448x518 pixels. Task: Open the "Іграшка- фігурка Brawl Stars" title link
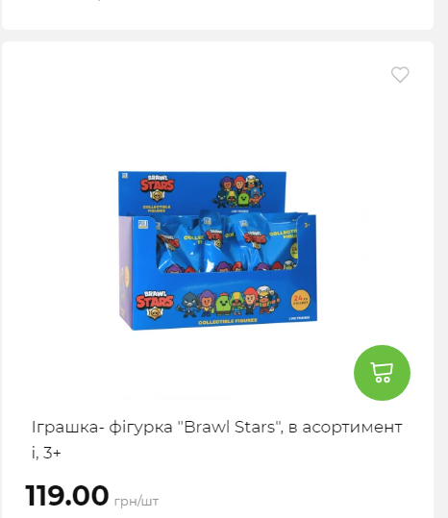pyautogui.click(x=216, y=440)
